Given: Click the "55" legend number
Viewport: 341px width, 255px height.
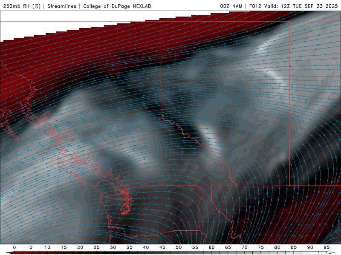Looking at the screenshot, I should [x=195, y=247].
